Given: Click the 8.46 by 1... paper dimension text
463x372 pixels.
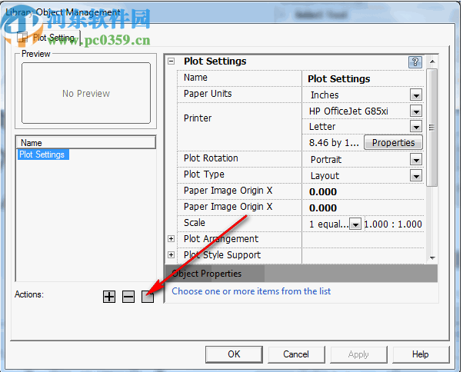Looking at the screenshot, I should pyautogui.click(x=334, y=143).
